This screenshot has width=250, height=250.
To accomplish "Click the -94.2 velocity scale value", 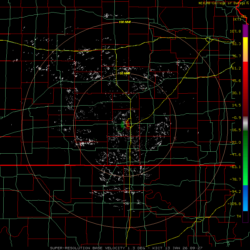I will (235, 191).
